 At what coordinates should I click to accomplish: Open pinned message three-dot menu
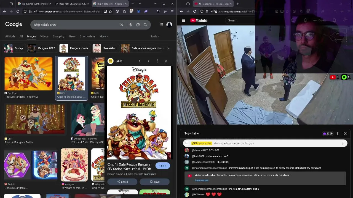pos(343,143)
